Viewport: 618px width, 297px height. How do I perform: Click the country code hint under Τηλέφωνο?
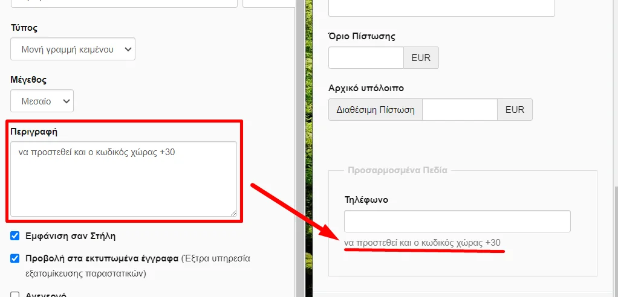[422, 243]
